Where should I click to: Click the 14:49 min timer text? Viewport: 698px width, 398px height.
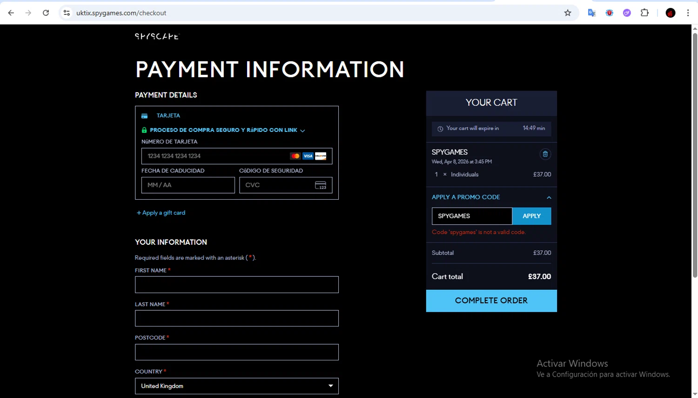point(534,128)
